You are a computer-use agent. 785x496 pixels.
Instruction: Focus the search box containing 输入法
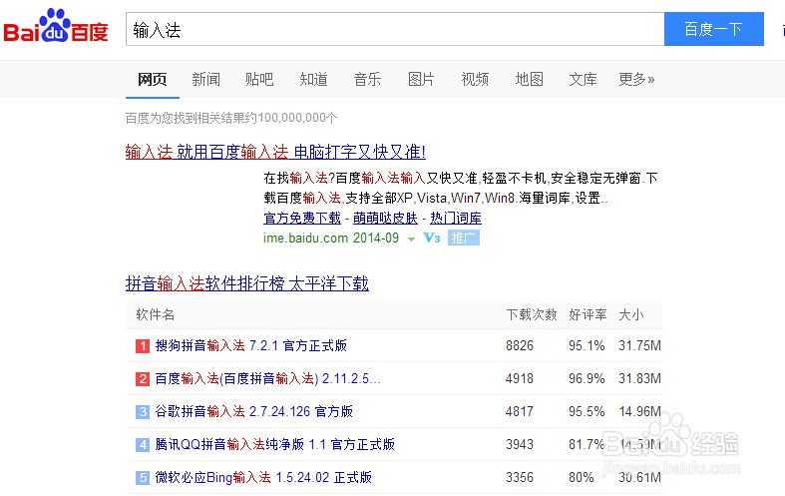pyautogui.click(x=394, y=30)
